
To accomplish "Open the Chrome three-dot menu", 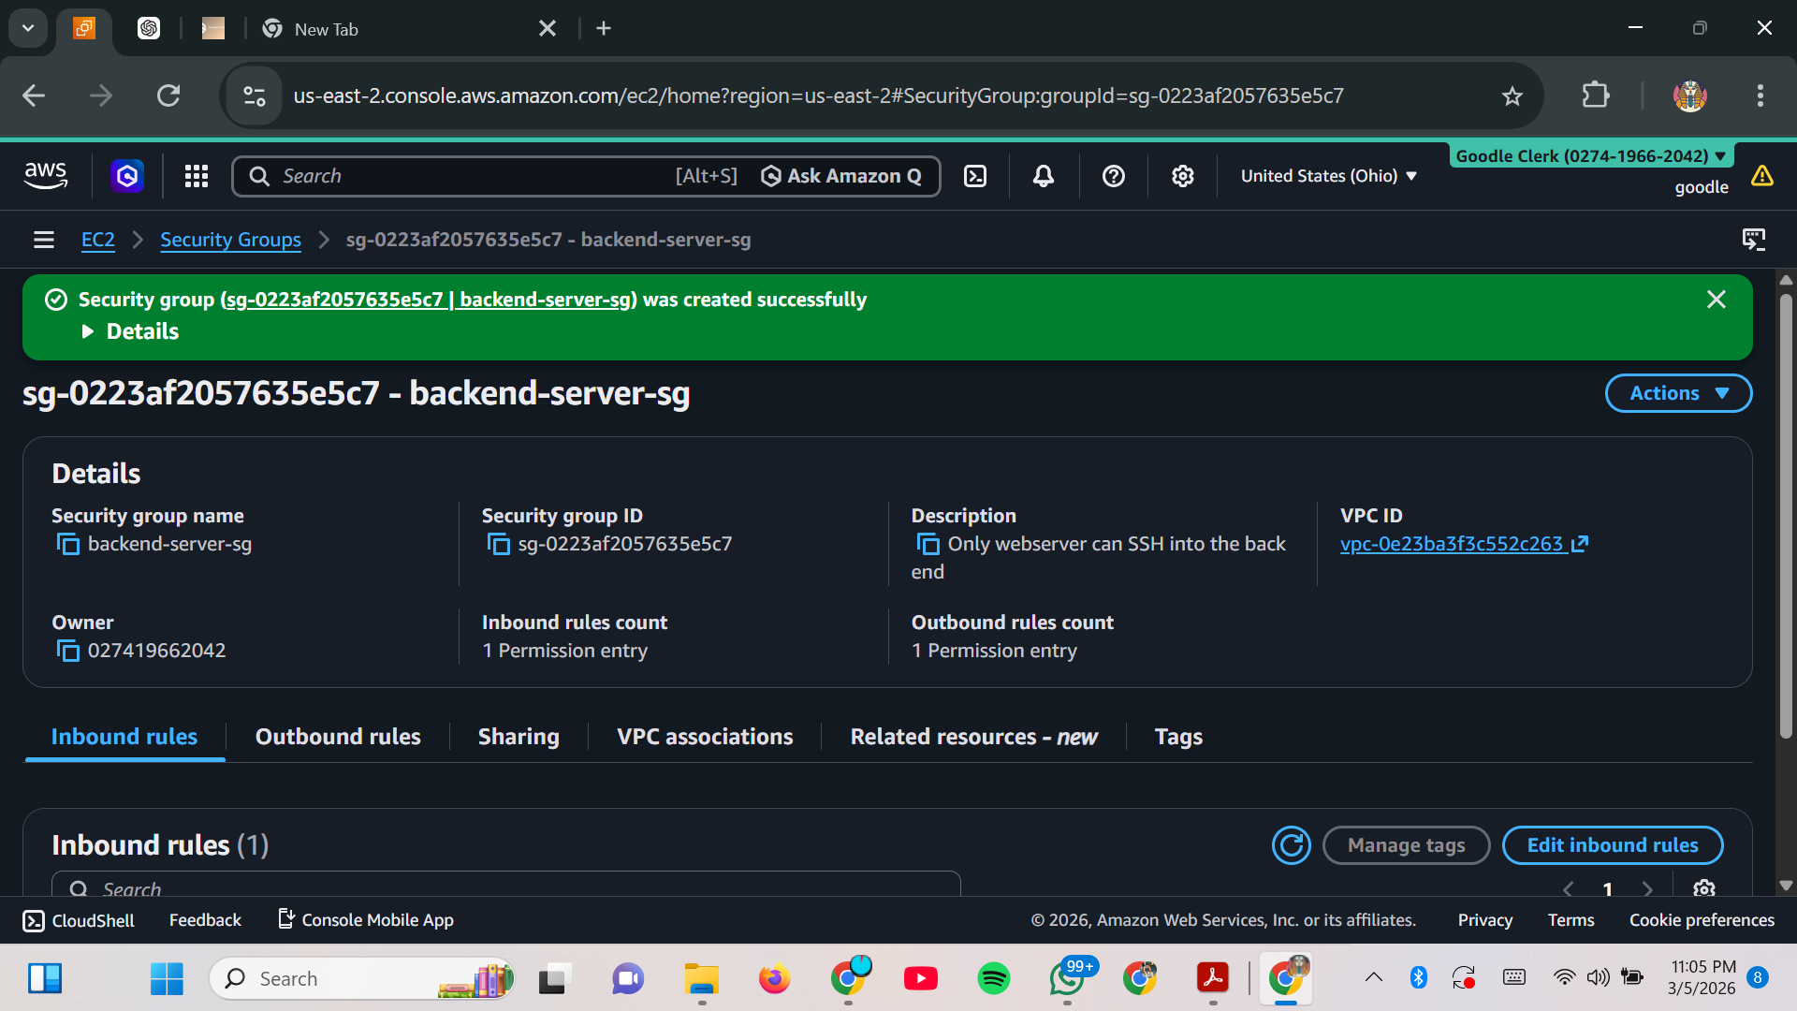I will click(1760, 95).
